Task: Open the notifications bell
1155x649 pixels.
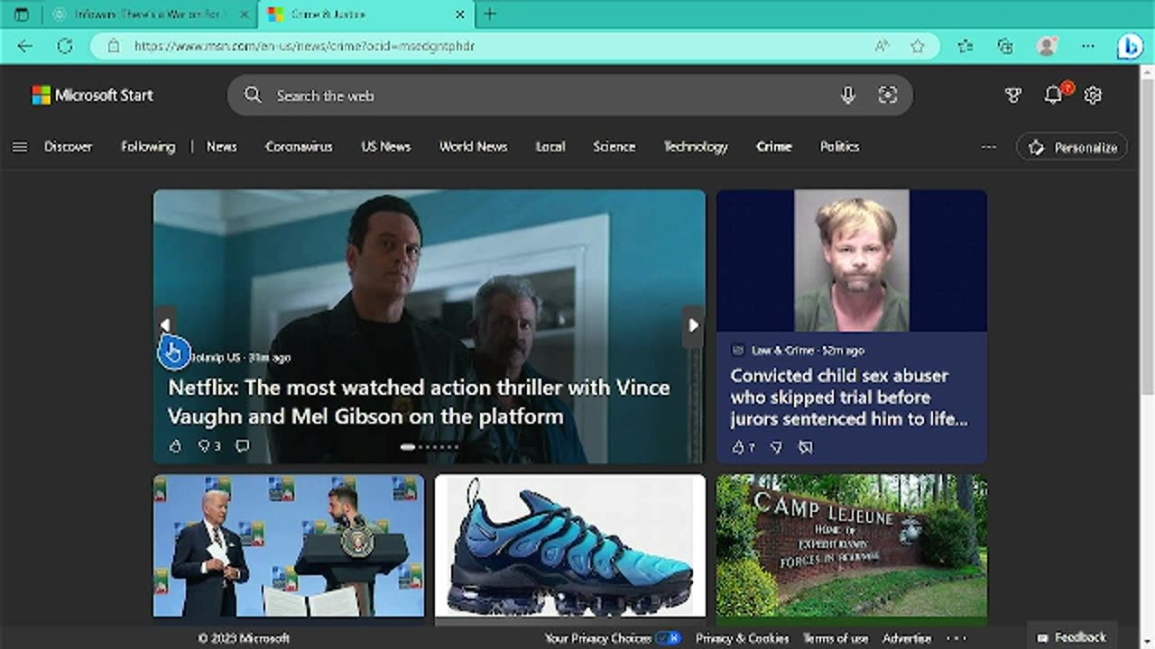Action: (1053, 95)
